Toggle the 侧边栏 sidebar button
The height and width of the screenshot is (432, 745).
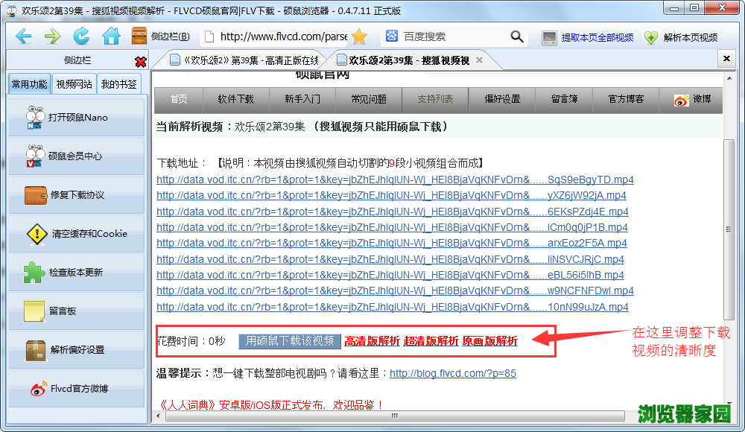pos(160,36)
